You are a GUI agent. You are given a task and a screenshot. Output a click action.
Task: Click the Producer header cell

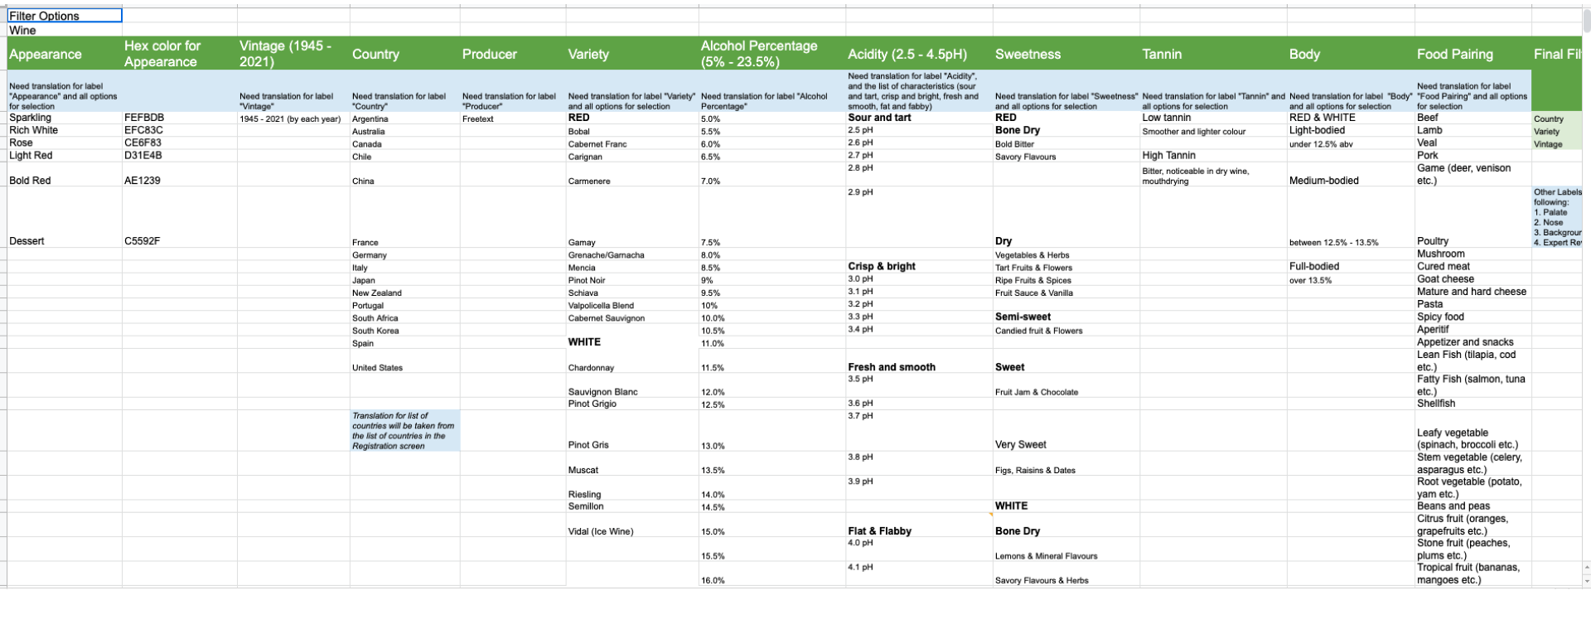point(490,54)
